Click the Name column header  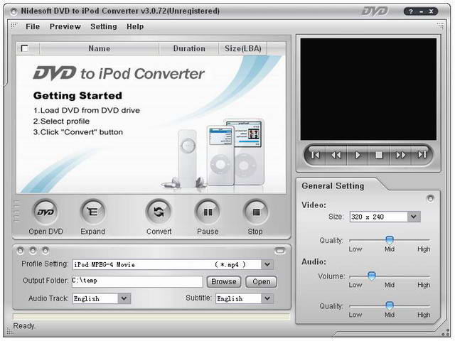tap(100, 48)
